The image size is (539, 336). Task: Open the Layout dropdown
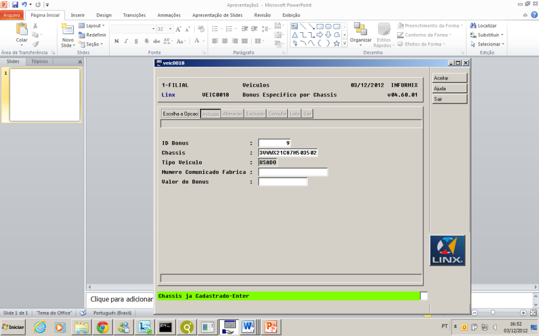pos(92,26)
